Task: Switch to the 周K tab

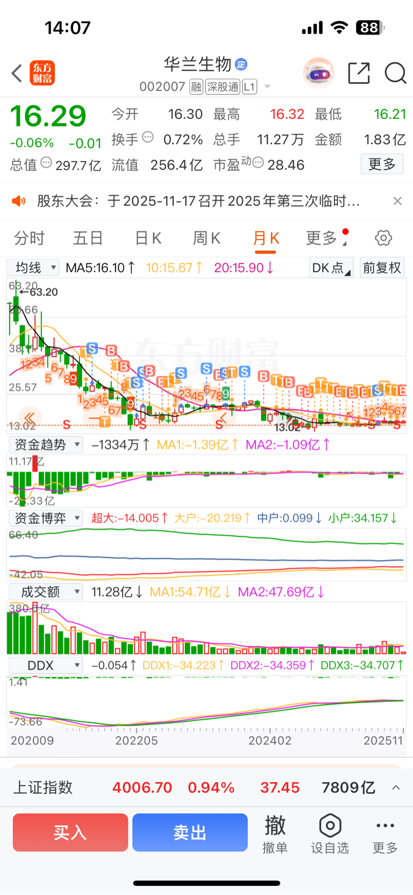Action: (206, 238)
